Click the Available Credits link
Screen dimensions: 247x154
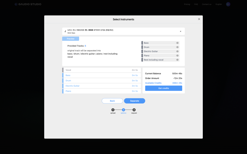coord(153,83)
